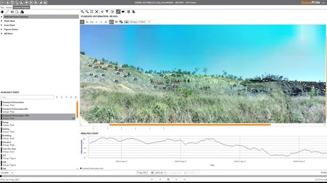The image size is (327, 183).
Task: Select the Custom Analysis tab
Action: 21,7
